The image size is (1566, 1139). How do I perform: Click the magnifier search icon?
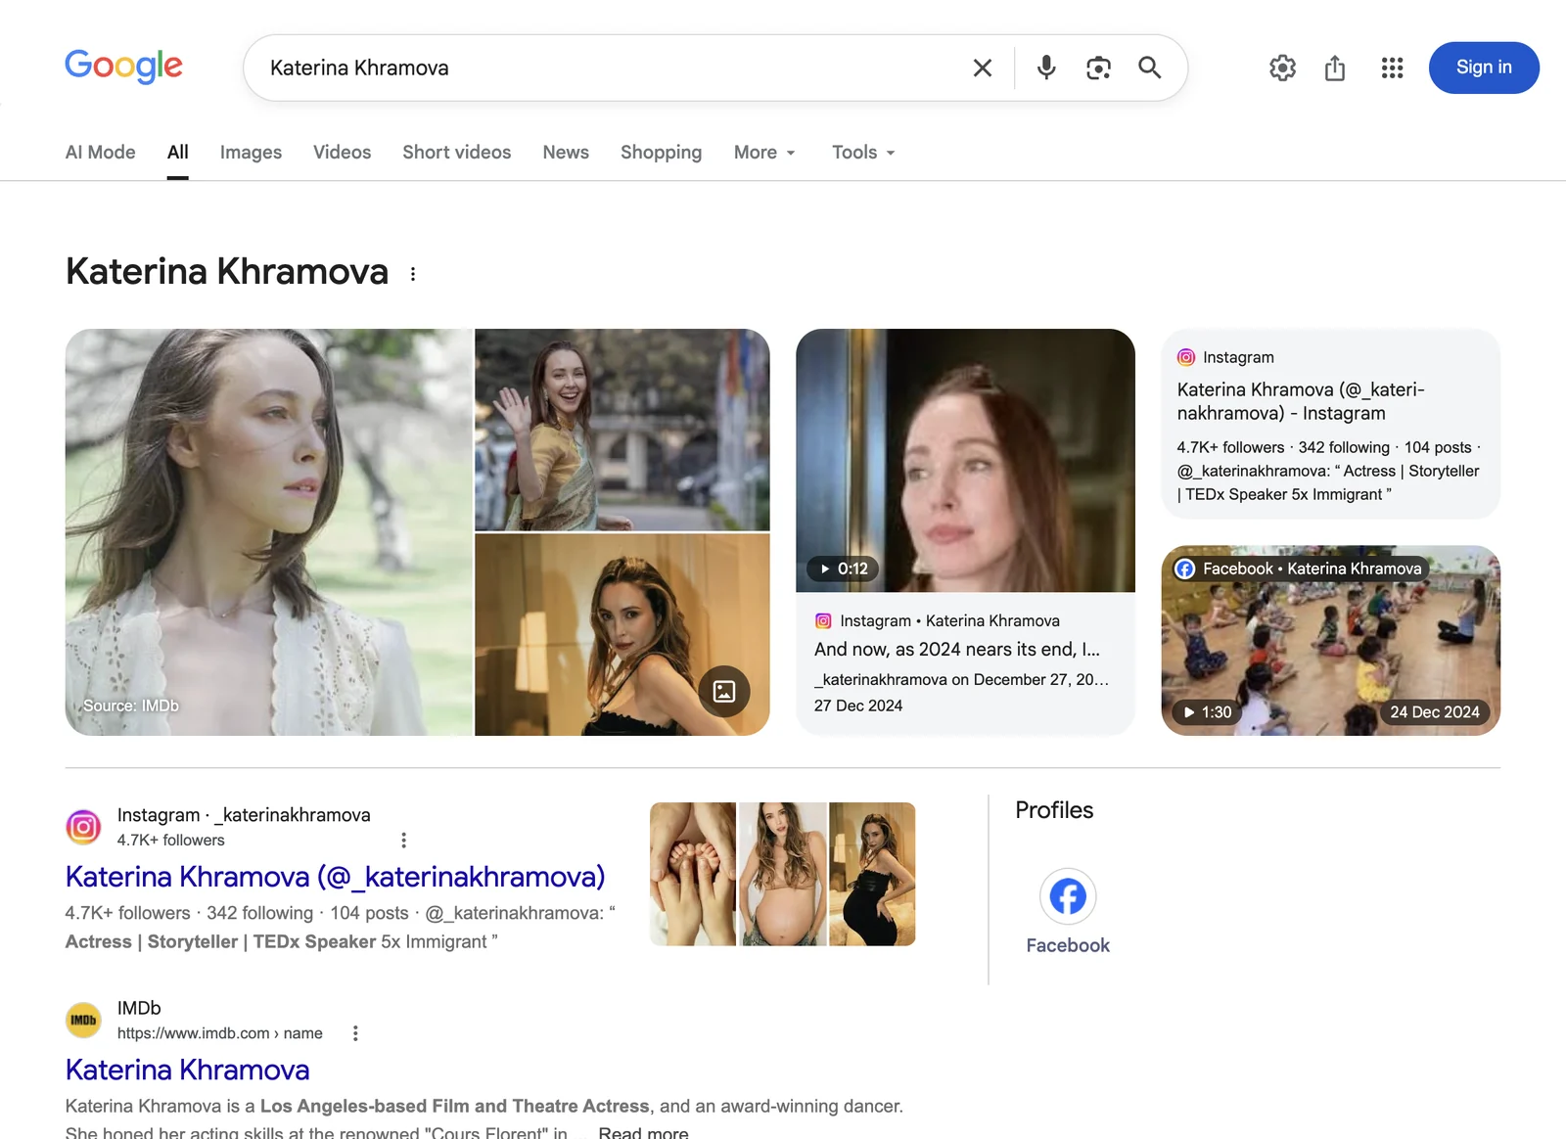1150,68
